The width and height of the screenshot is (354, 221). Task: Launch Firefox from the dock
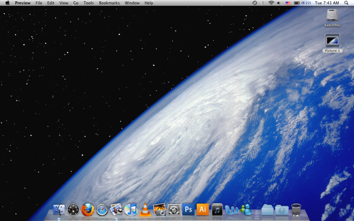[88, 209]
